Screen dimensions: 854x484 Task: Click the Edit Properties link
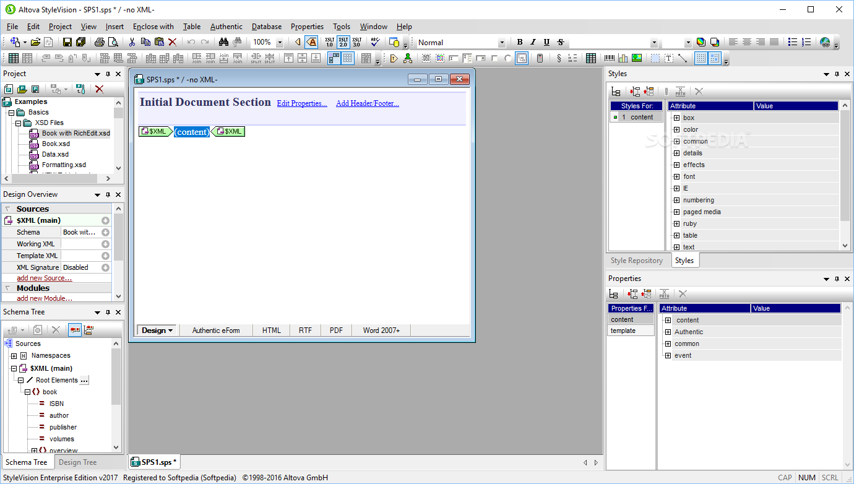tap(302, 103)
